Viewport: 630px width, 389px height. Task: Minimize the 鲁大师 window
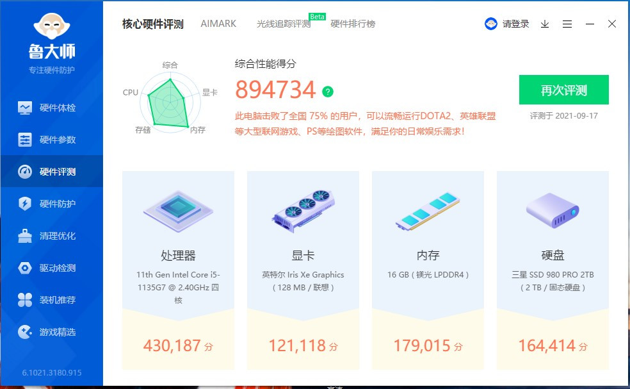590,24
